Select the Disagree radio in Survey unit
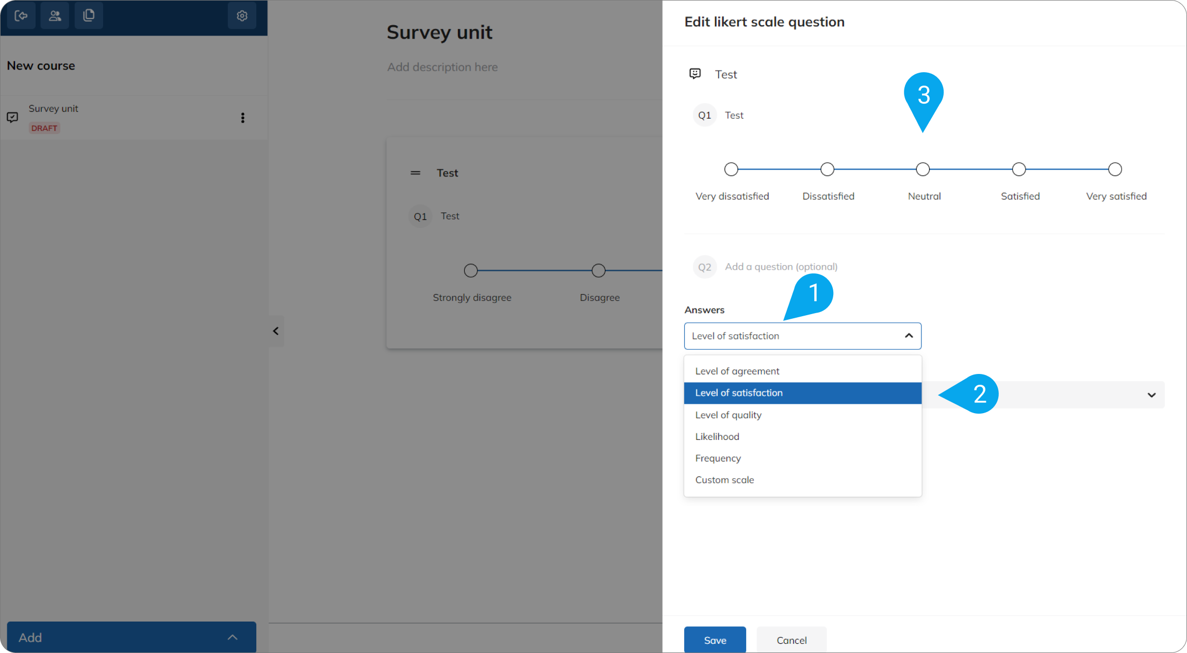The height and width of the screenshot is (653, 1187). point(598,270)
